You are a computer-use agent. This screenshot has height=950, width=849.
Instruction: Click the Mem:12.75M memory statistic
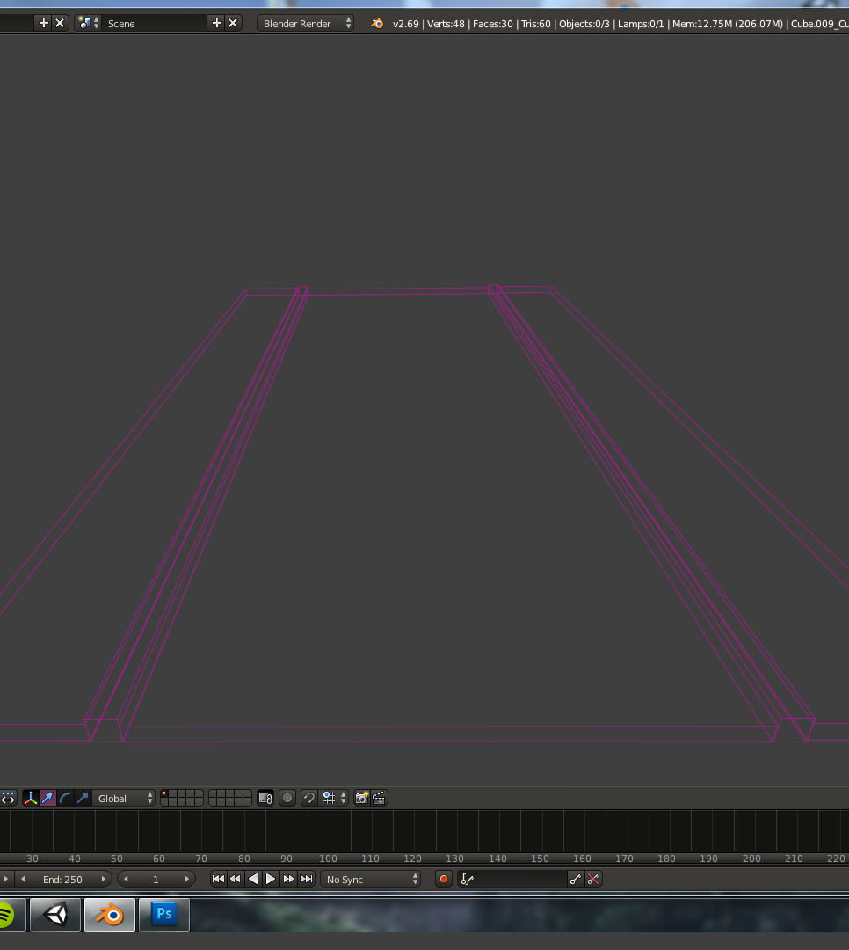click(x=728, y=24)
